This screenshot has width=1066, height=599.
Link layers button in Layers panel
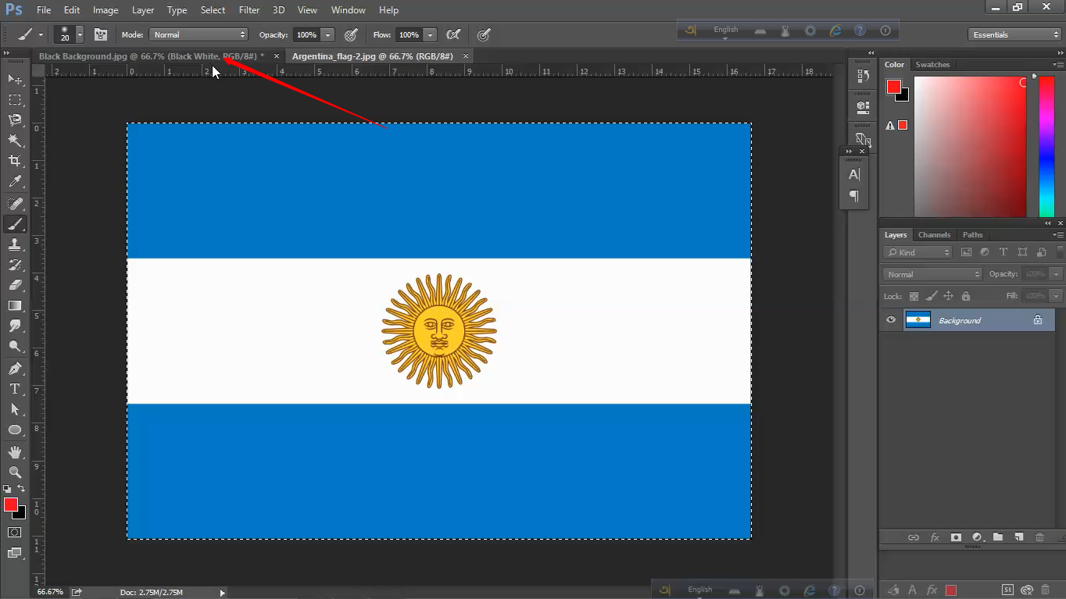913,537
